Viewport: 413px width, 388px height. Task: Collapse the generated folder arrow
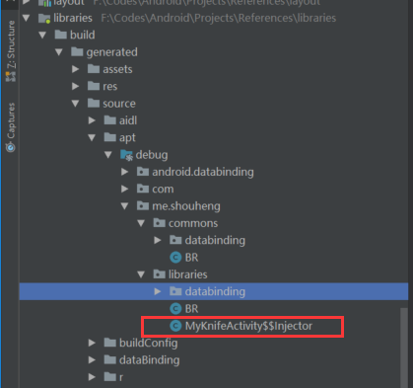[x=59, y=52]
